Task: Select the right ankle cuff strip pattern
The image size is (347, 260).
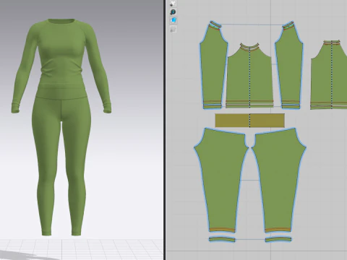Action: (278, 240)
